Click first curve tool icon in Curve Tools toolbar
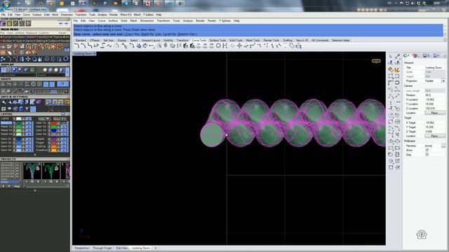The width and height of the screenshot is (449, 252). tap(76, 45)
